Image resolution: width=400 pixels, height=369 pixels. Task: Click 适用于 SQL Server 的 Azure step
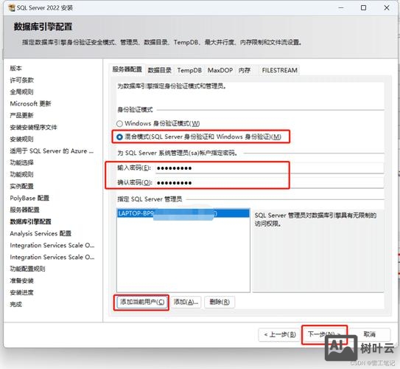tap(52, 151)
